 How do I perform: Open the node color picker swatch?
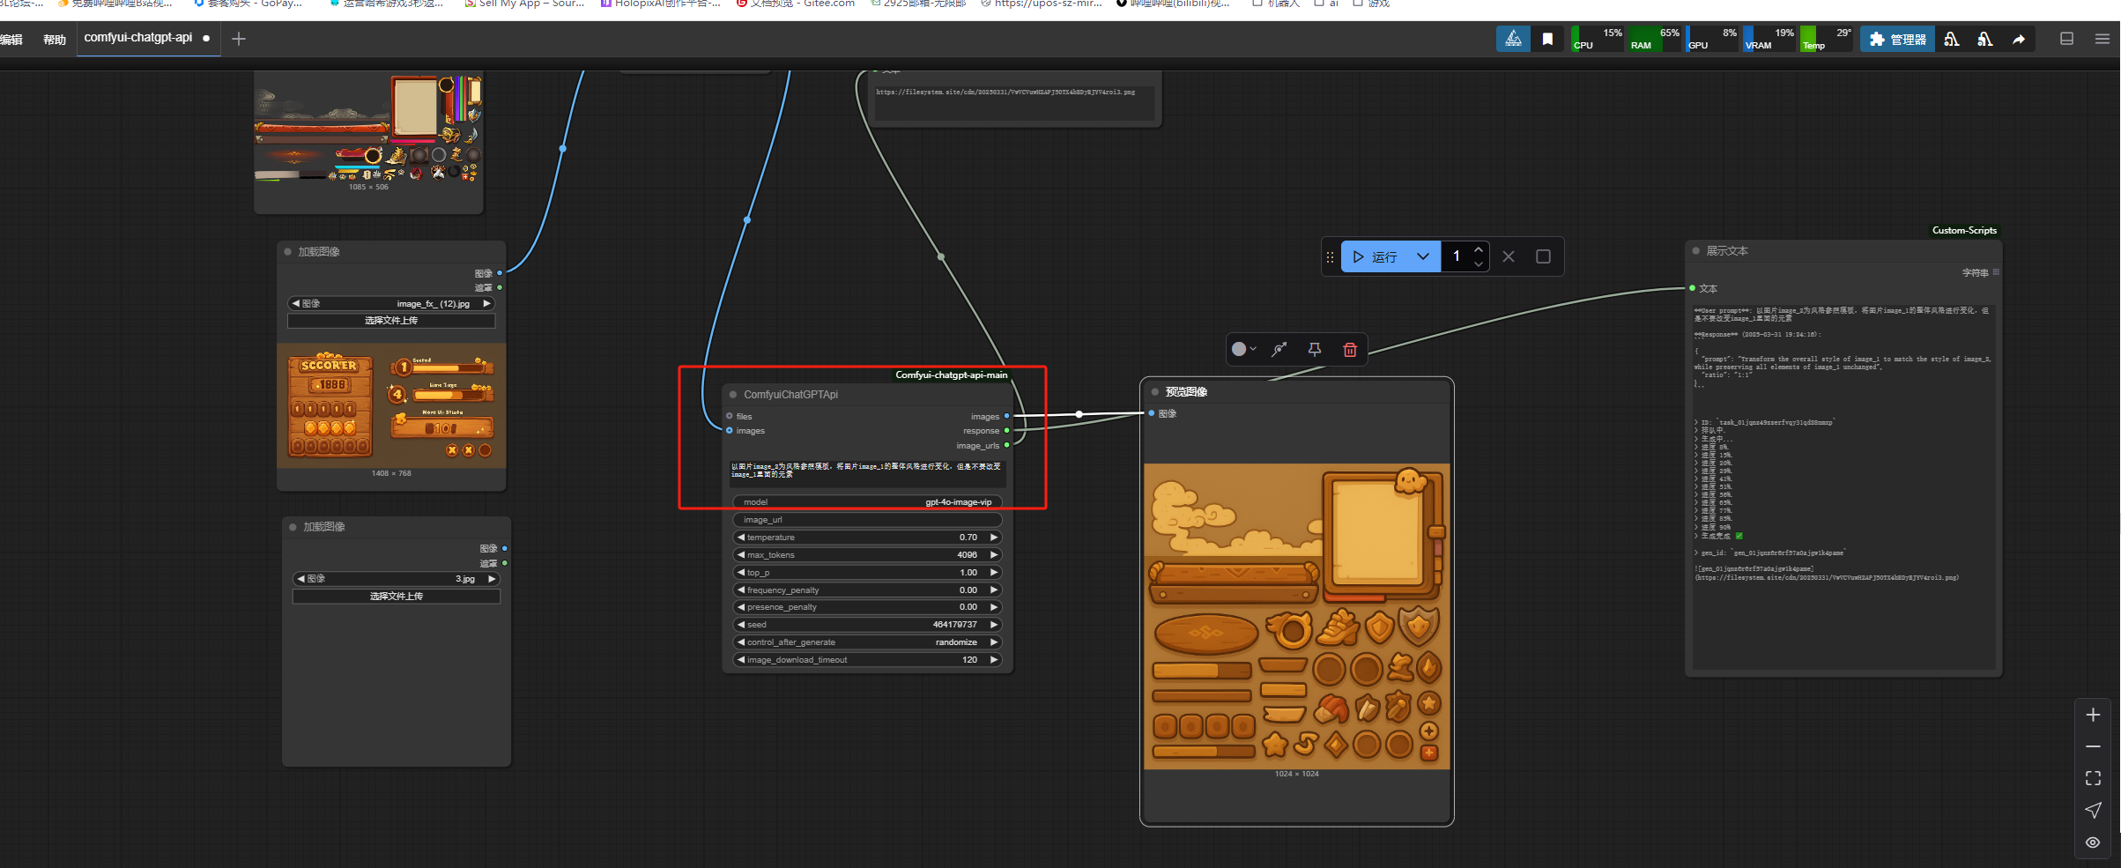1243,350
